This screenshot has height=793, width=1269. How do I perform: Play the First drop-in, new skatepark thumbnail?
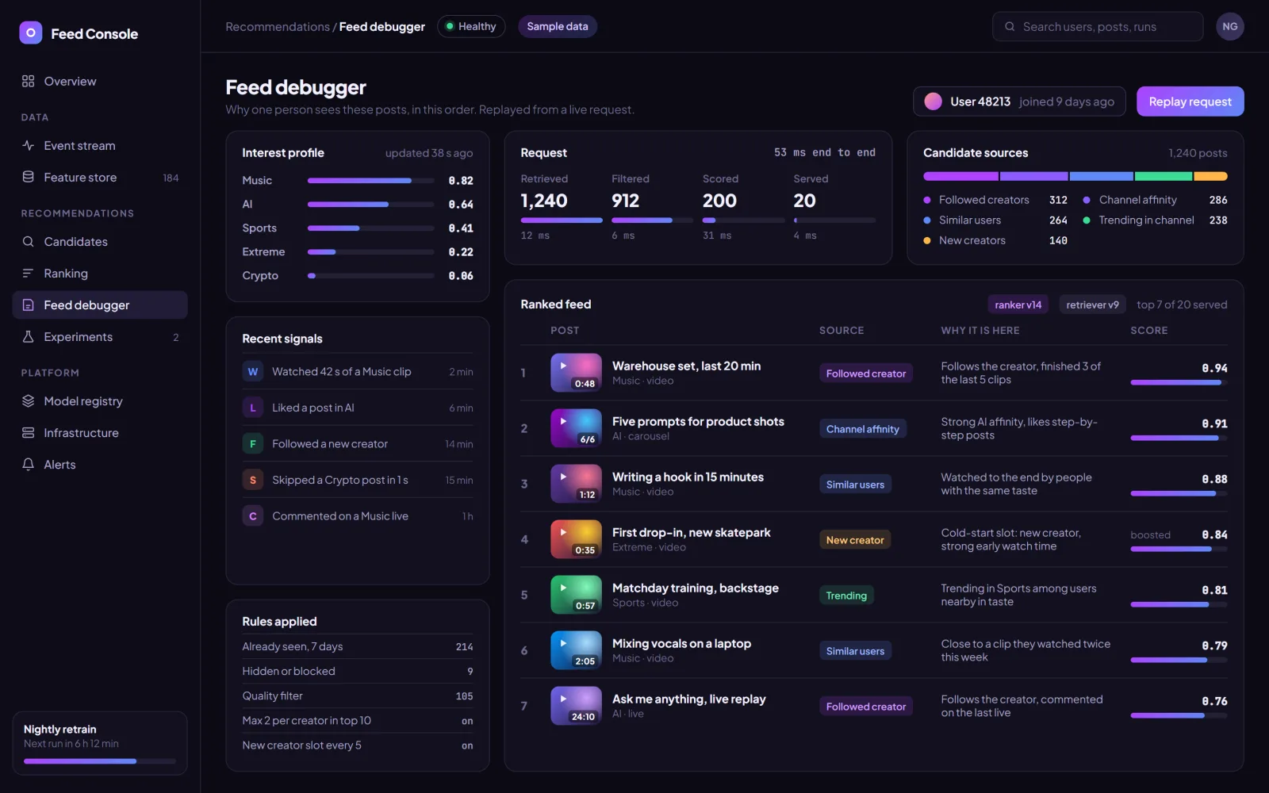coord(576,539)
